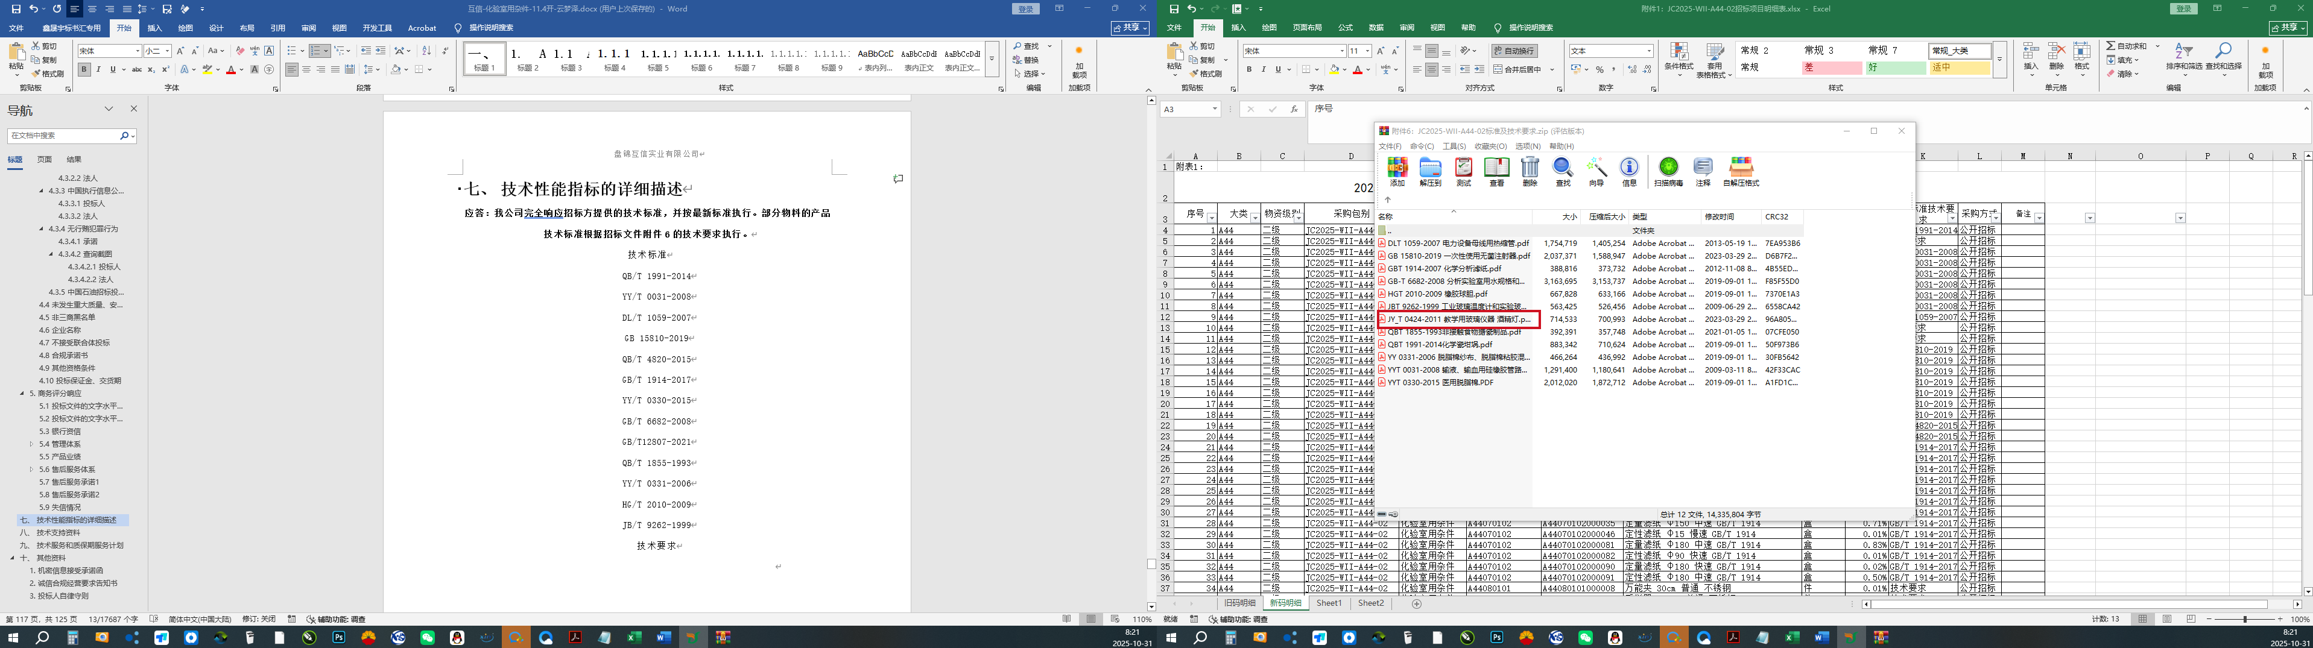Viewport: 2313px width, 648px height.
Task: Open the WinRAR 向导 wizard icon
Action: [1595, 169]
